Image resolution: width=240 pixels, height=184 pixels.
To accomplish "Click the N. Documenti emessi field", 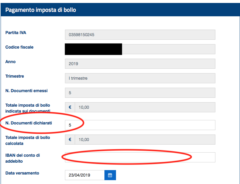I will click(140, 93).
